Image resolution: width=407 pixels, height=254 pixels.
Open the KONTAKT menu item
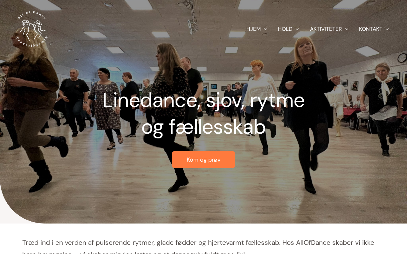point(371,29)
